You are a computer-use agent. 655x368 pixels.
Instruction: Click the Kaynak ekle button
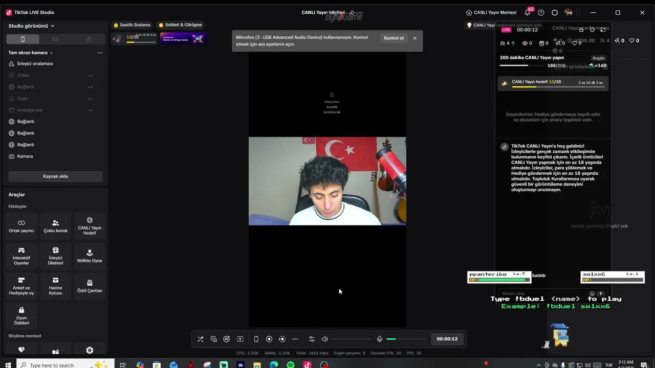pos(55,176)
